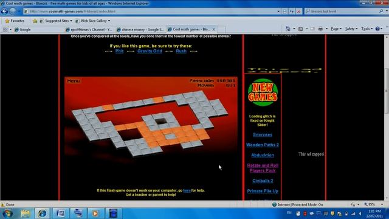Open the Abduction game link

tap(263, 155)
